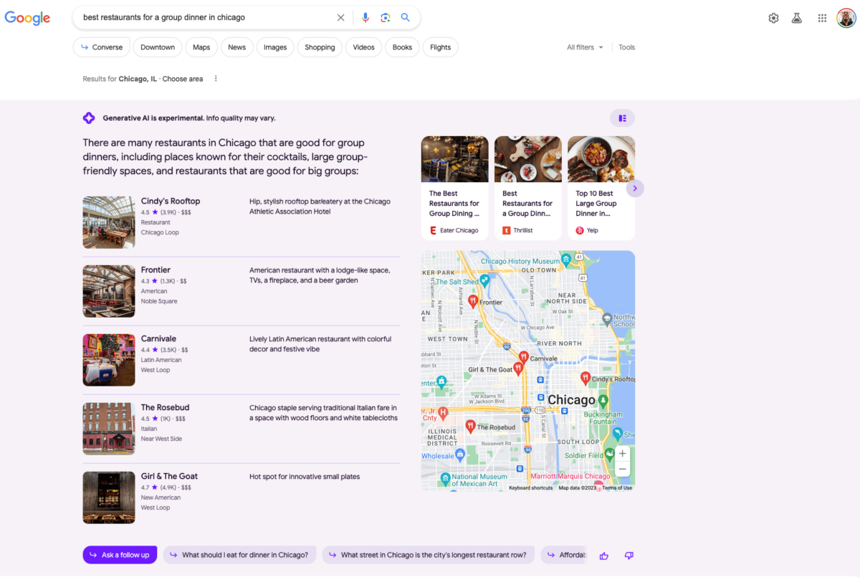Switch to the Shopping tab
The width and height of the screenshot is (860, 585).
[x=320, y=47]
